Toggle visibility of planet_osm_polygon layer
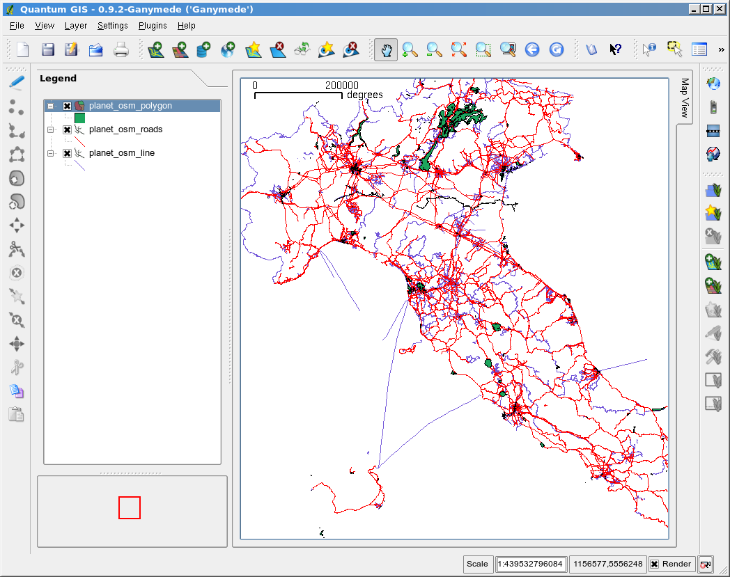This screenshot has height=577, width=730. click(67, 106)
